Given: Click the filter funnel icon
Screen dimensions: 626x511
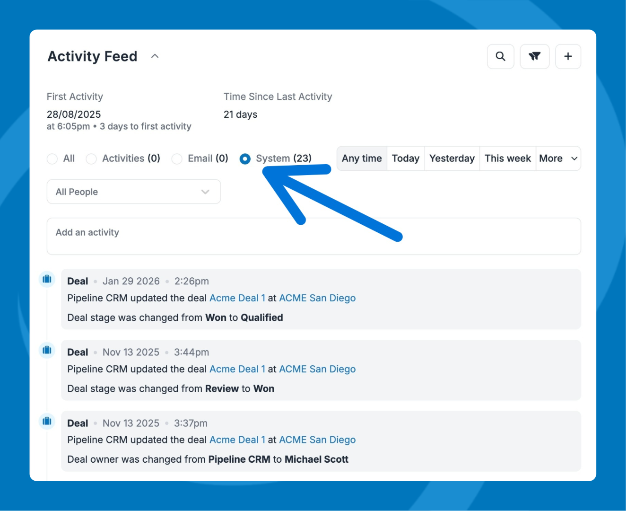Looking at the screenshot, I should pos(534,56).
